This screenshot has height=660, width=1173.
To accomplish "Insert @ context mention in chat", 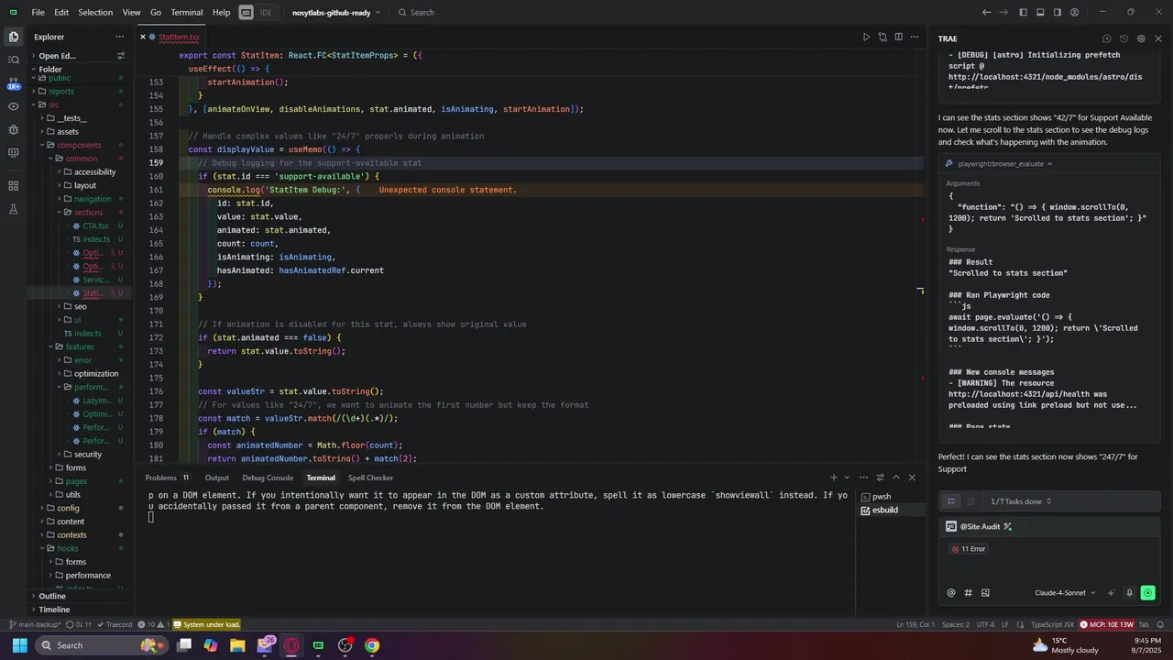I will tap(951, 593).
